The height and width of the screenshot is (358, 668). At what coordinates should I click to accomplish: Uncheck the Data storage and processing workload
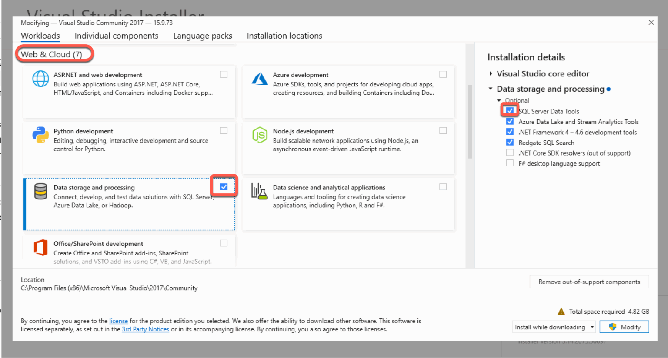[224, 187]
